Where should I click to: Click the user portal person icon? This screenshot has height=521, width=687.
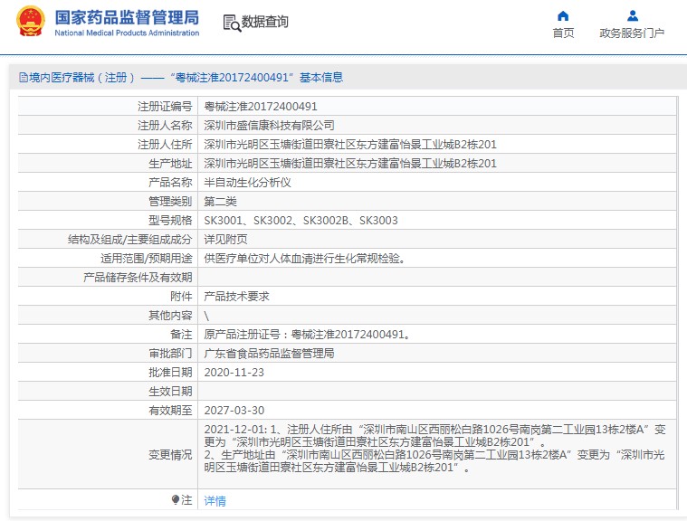tap(632, 15)
